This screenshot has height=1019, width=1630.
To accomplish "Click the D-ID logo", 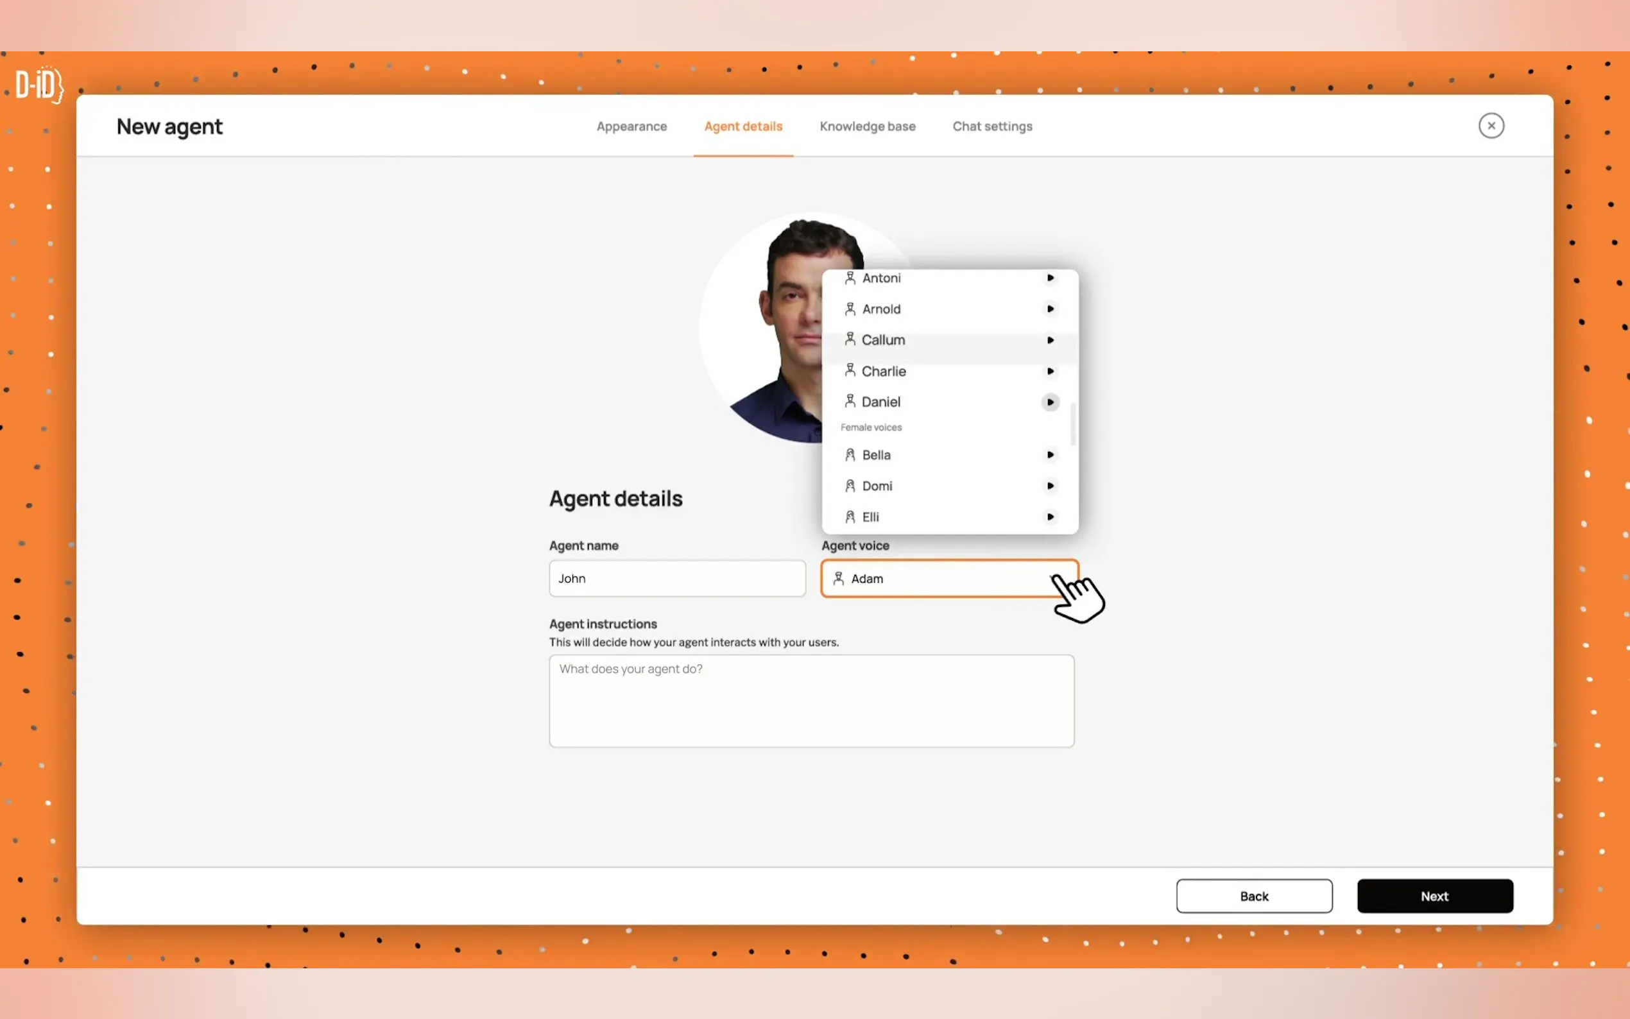I will [39, 85].
